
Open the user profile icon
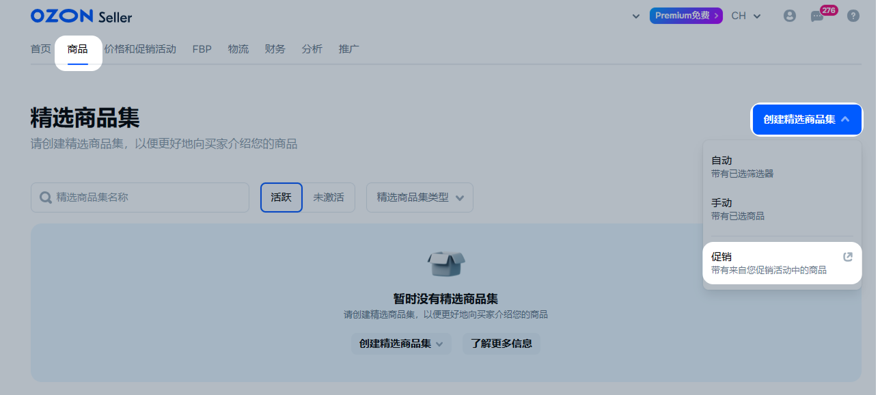(790, 16)
